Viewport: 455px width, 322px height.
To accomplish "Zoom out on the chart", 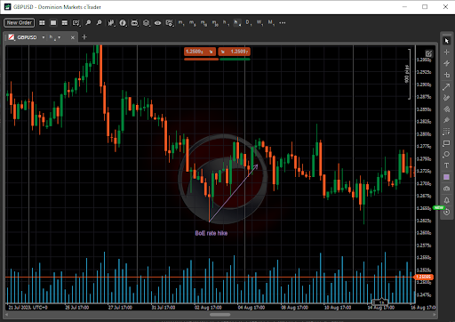I will (x=100, y=23).
